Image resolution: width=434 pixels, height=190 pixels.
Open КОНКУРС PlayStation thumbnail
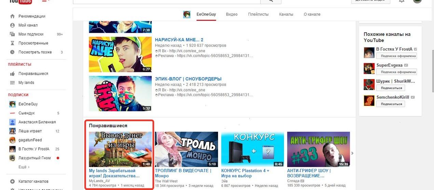pyautogui.click(x=253, y=149)
